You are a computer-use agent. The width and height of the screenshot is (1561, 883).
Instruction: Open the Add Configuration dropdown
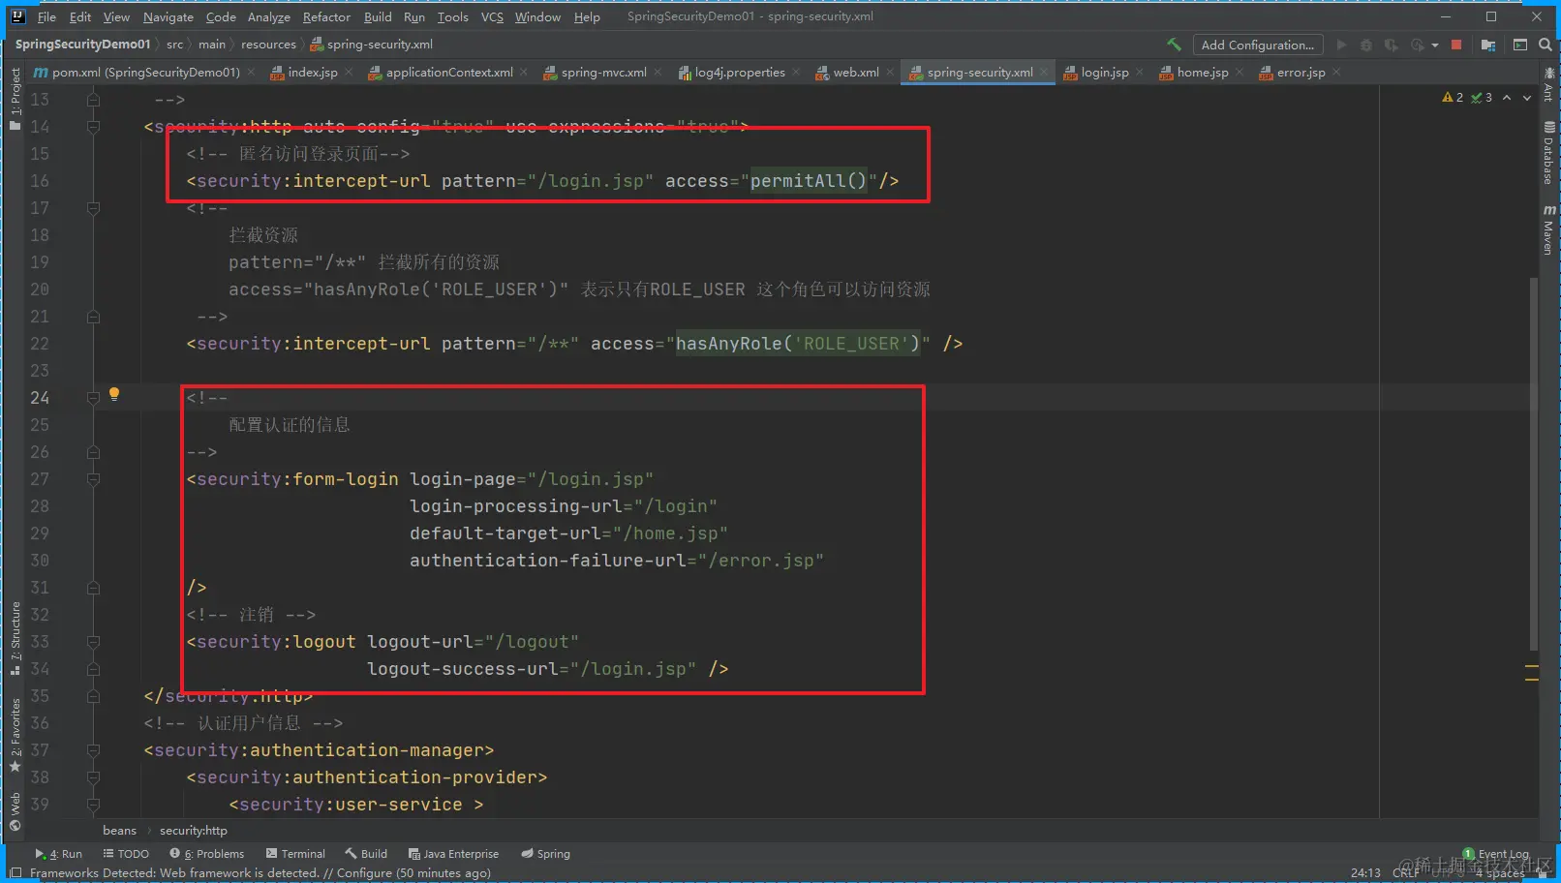(x=1258, y=45)
